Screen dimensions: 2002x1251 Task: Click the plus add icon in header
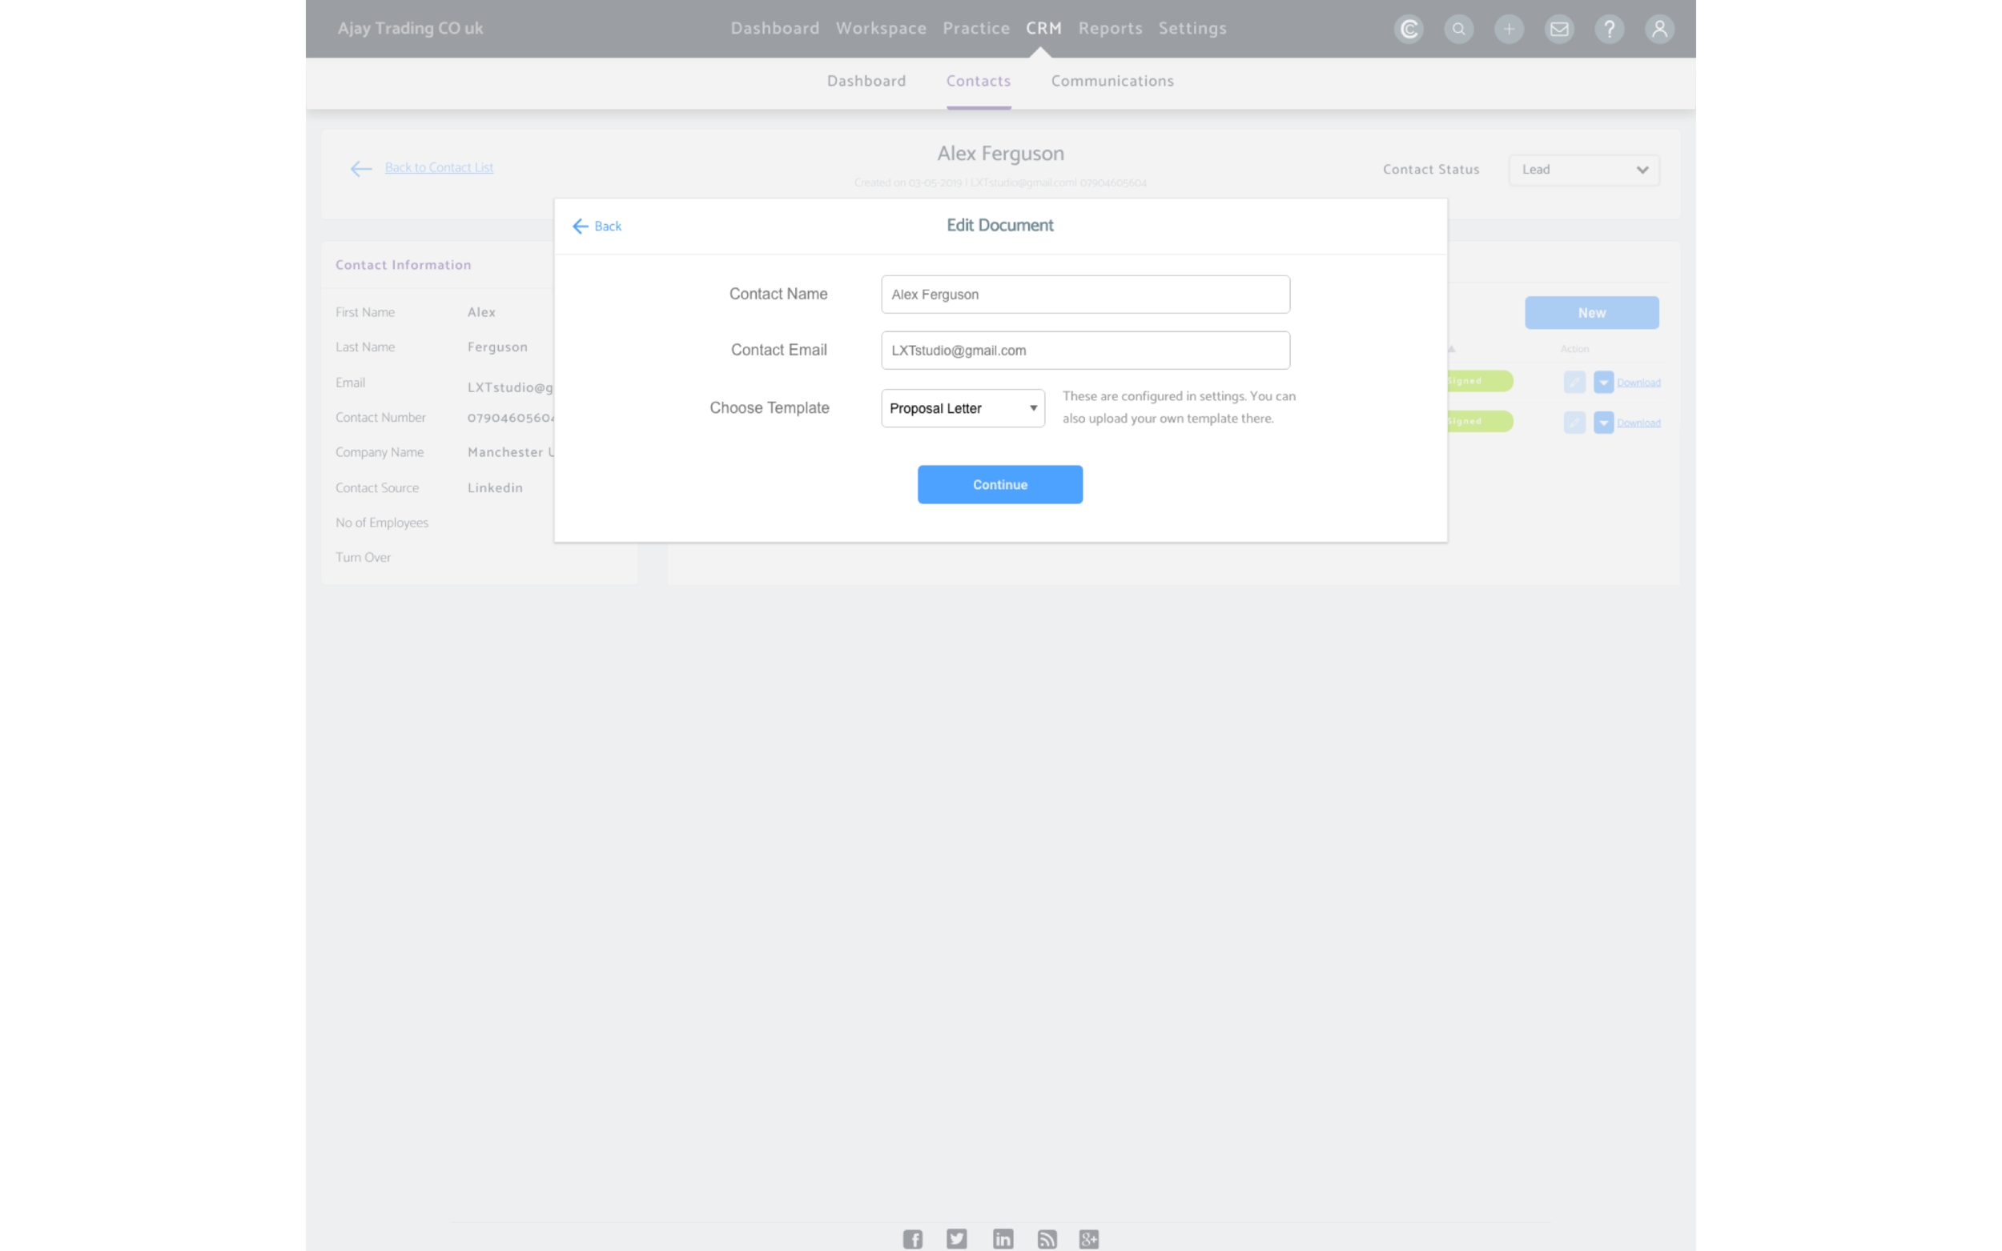pyautogui.click(x=1509, y=29)
